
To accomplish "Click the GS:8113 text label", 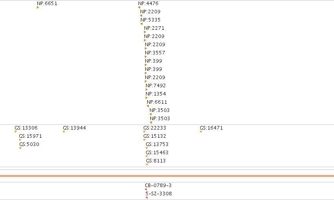I will (x=156, y=161).
